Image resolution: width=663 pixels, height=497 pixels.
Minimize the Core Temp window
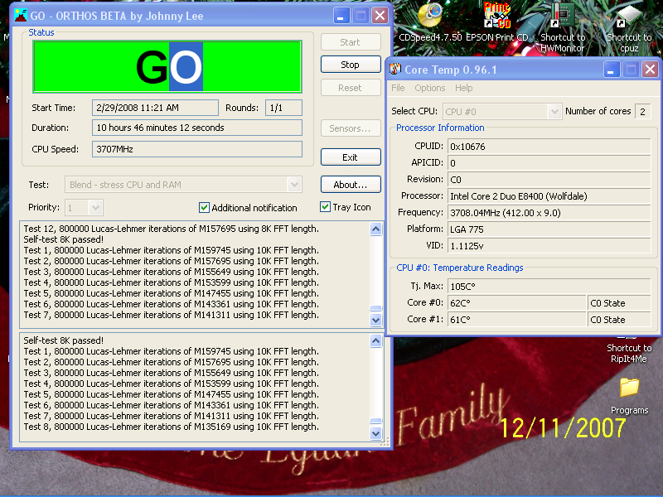point(612,70)
